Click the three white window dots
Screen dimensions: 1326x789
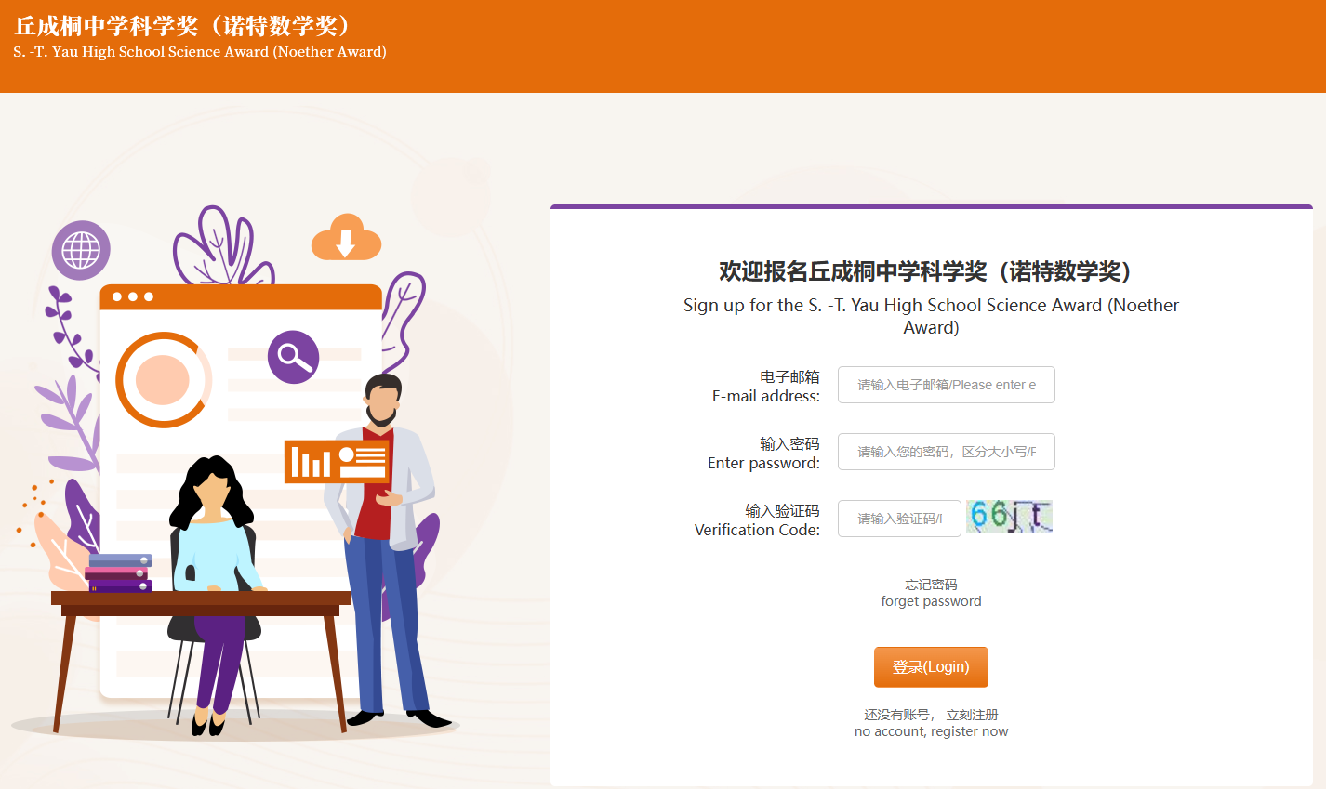point(132,296)
